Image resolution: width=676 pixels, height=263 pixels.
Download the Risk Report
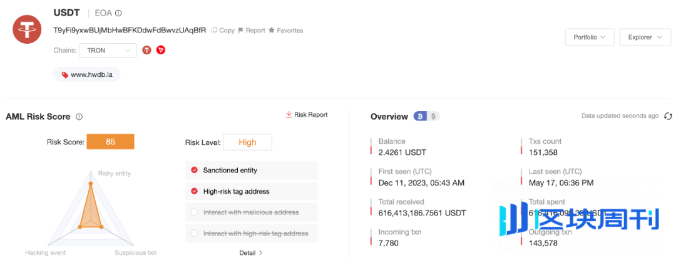click(307, 115)
